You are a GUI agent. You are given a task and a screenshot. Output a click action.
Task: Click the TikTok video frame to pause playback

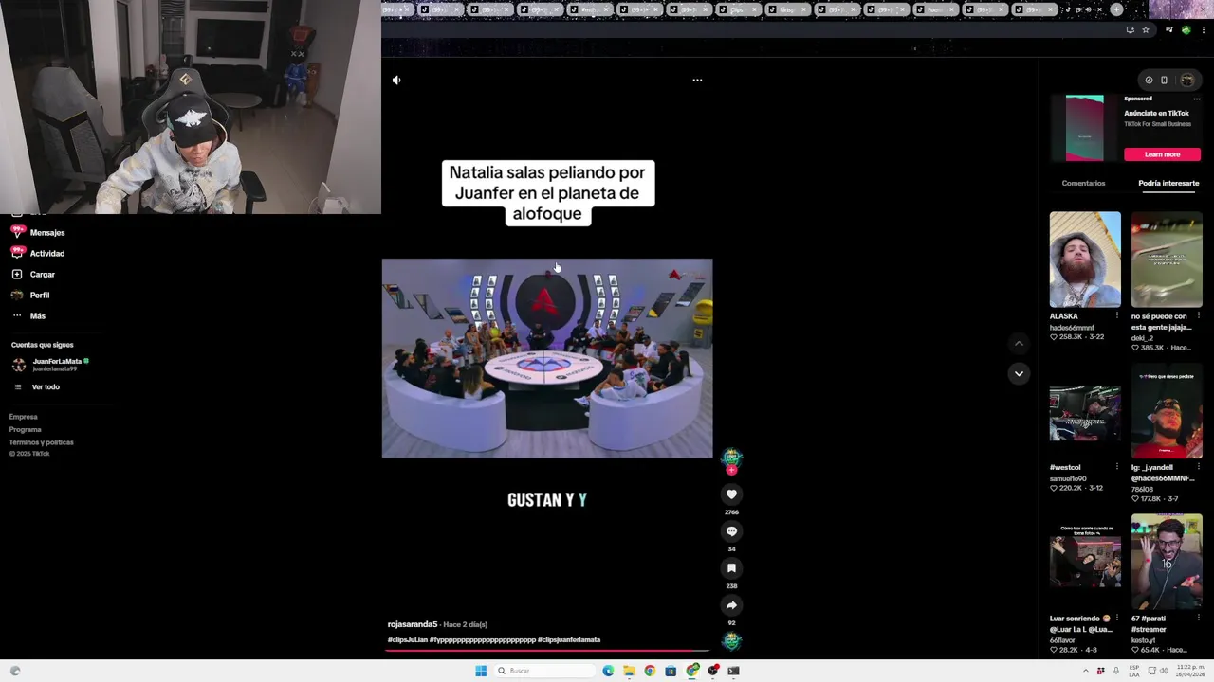pyautogui.click(x=547, y=359)
